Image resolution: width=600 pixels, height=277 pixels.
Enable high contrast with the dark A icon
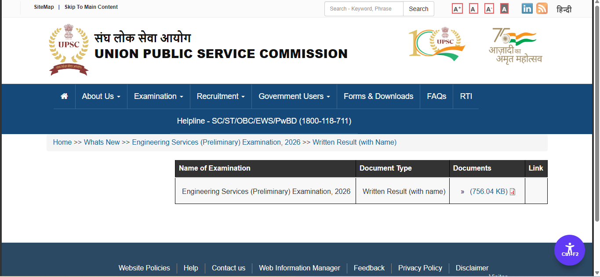504,8
